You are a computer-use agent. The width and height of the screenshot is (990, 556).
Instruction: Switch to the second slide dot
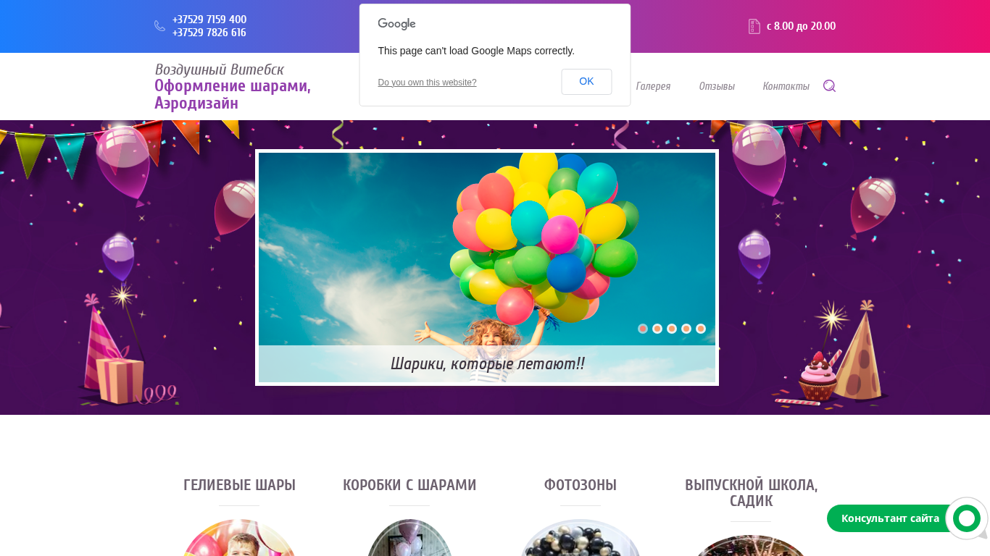pyautogui.click(x=657, y=329)
